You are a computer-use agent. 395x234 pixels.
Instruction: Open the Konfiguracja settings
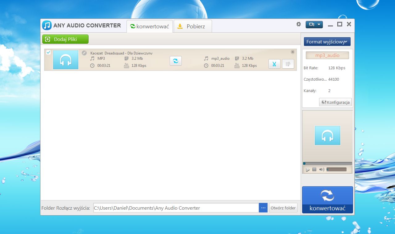(x=335, y=102)
